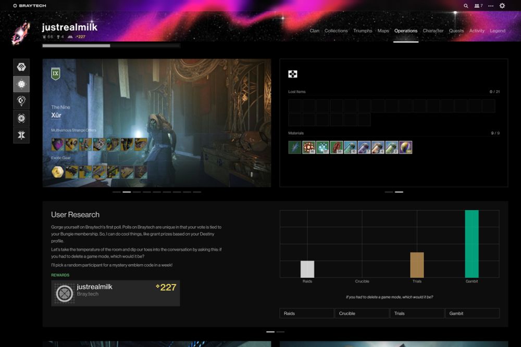The height and width of the screenshot is (347, 521).
Task: Open the Collections tab
Action: pos(336,31)
